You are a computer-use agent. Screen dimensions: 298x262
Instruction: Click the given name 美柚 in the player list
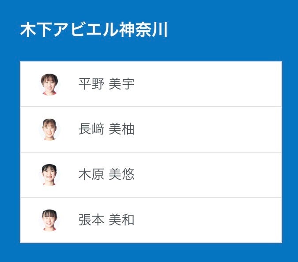point(121,130)
